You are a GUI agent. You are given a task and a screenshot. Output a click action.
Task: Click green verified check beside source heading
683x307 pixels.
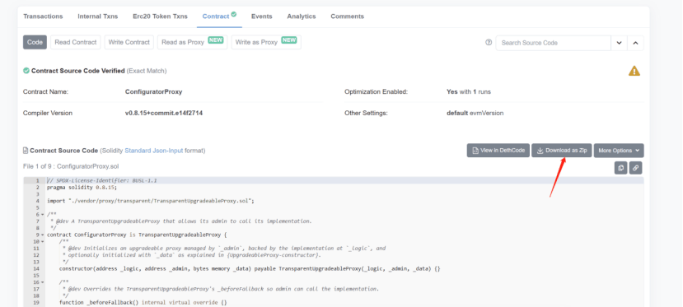coord(26,71)
